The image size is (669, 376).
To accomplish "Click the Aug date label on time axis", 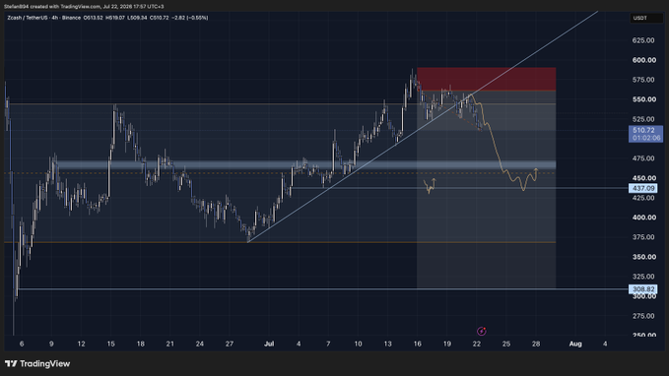I will pyautogui.click(x=575, y=344).
